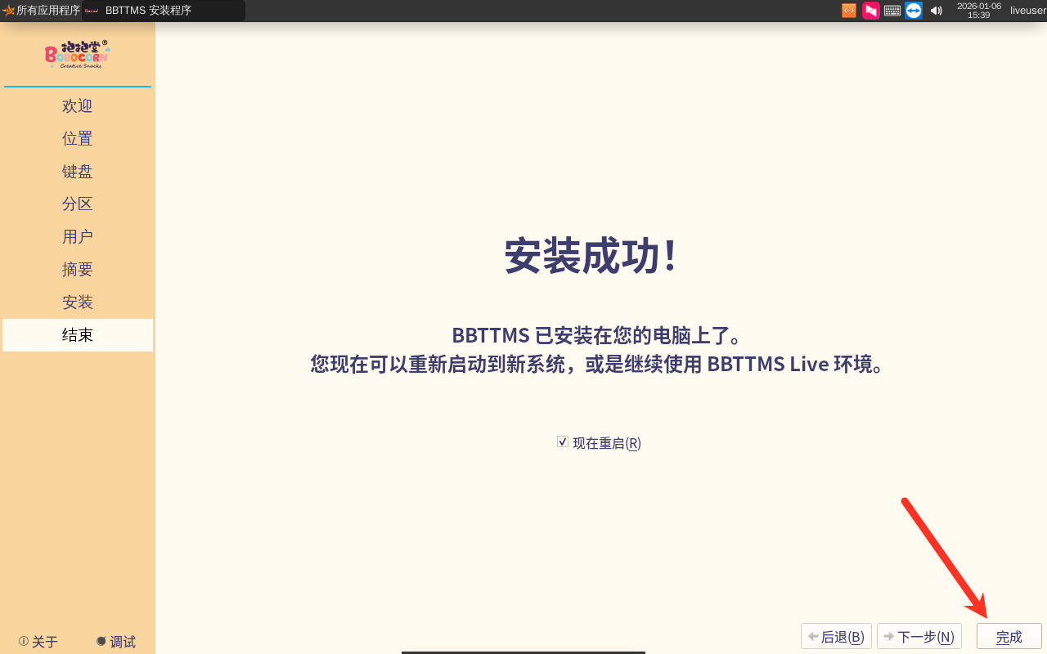Toggle the 现在重启 checkbox
Image resolution: width=1047 pixels, height=654 pixels.
point(563,441)
